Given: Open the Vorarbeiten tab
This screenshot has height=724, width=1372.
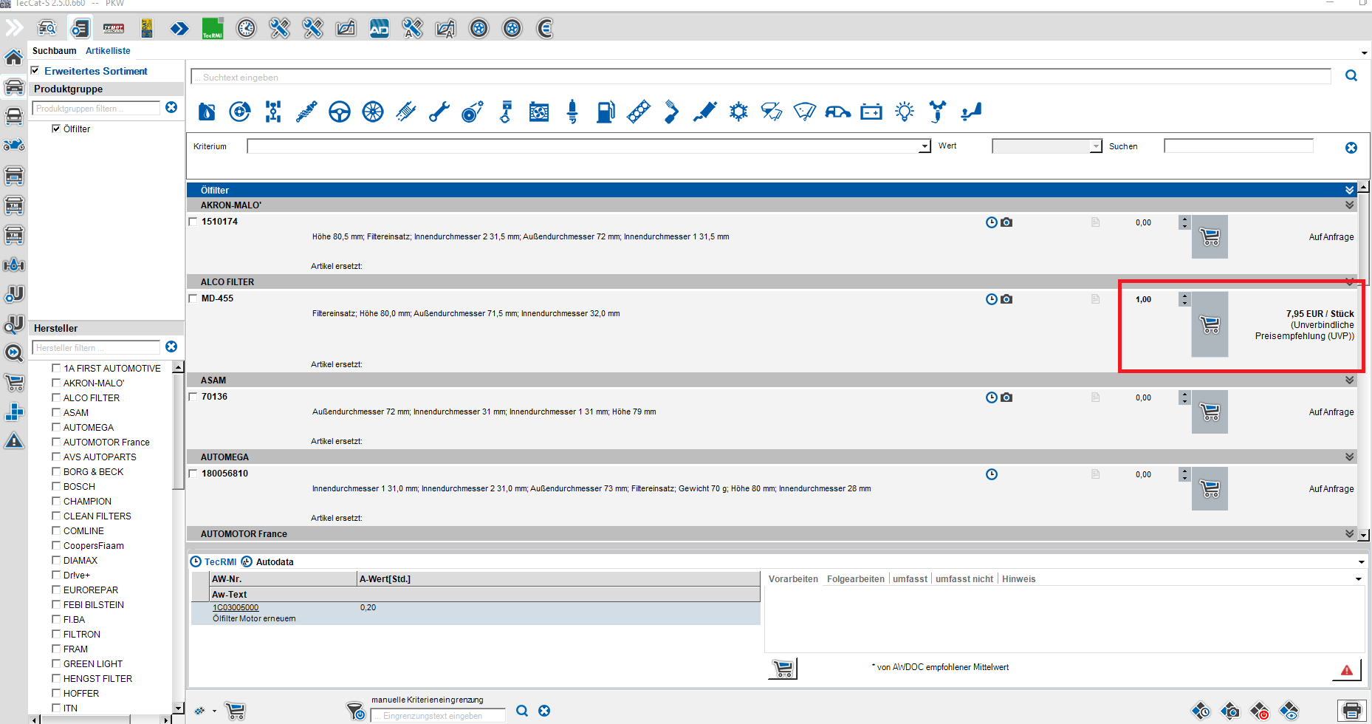Looking at the screenshot, I should tap(793, 579).
